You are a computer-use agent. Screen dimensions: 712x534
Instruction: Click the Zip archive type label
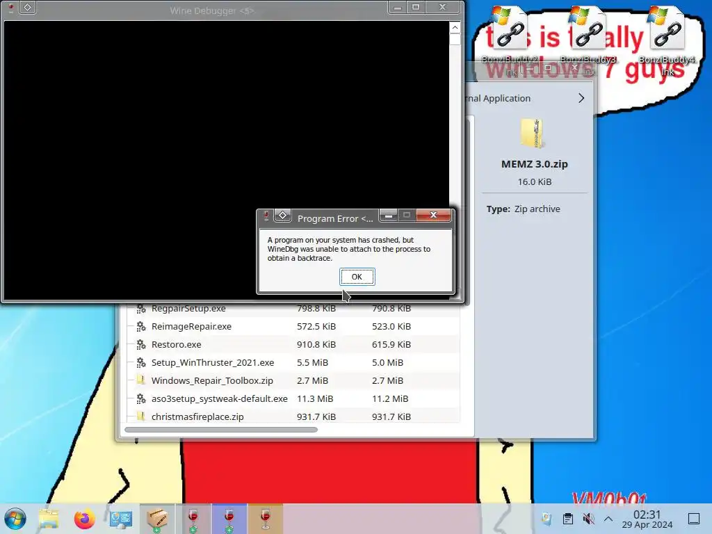[x=537, y=209]
